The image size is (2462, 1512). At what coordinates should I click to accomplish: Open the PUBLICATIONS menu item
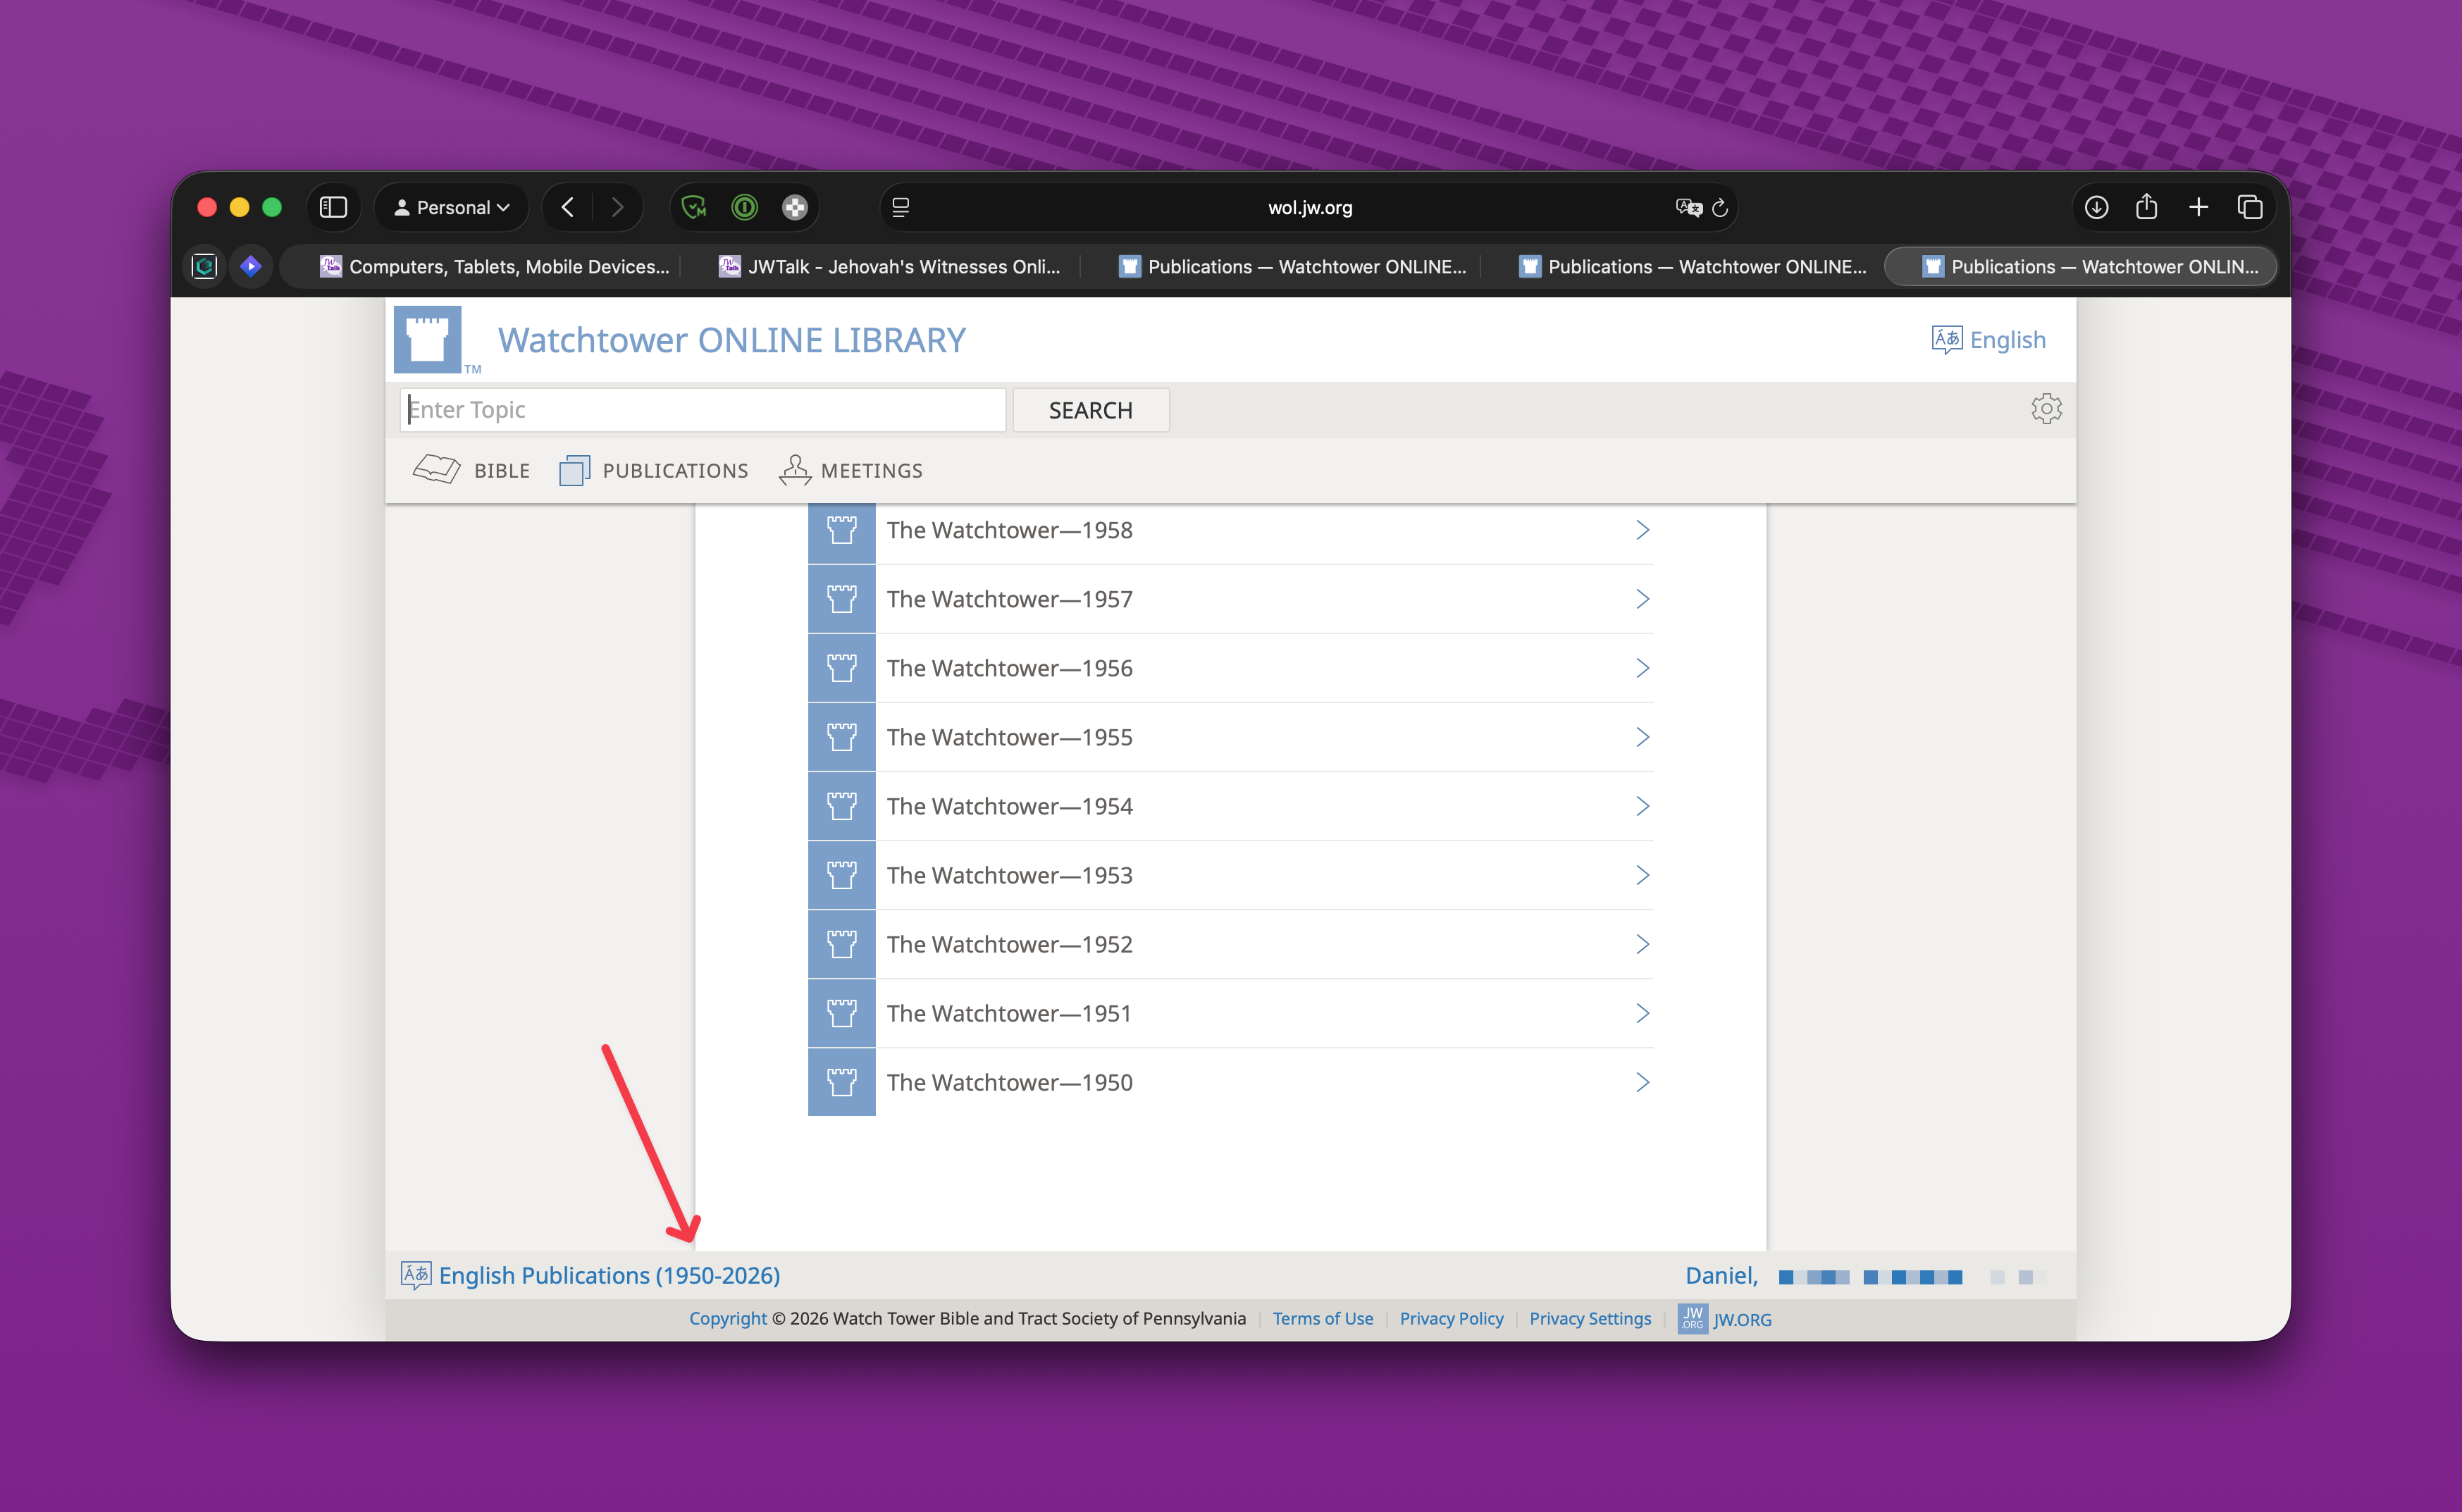coord(655,470)
